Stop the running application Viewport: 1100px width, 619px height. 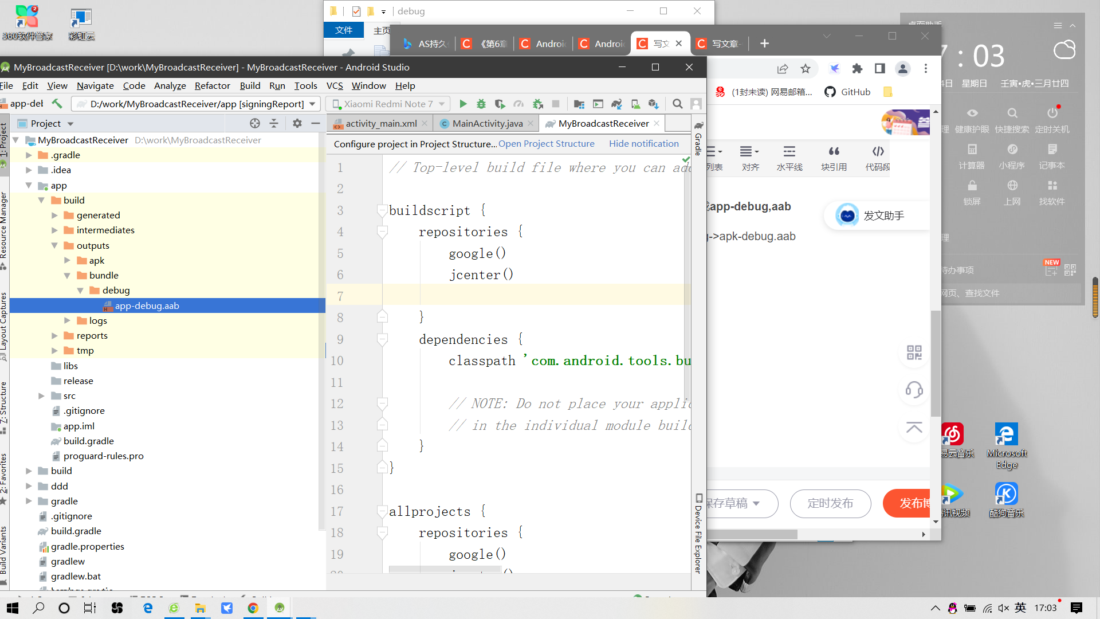pos(556,104)
